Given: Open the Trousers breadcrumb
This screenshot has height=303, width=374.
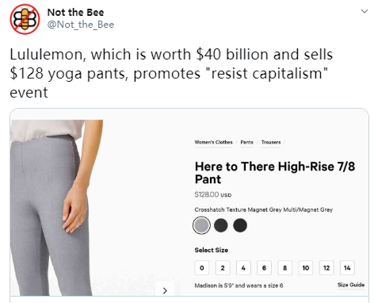Looking at the screenshot, I should tap(271, 142).
